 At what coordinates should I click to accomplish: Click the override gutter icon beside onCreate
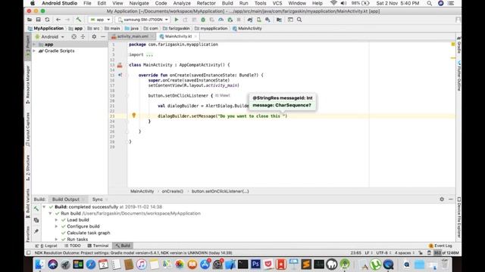pos(120,75)
